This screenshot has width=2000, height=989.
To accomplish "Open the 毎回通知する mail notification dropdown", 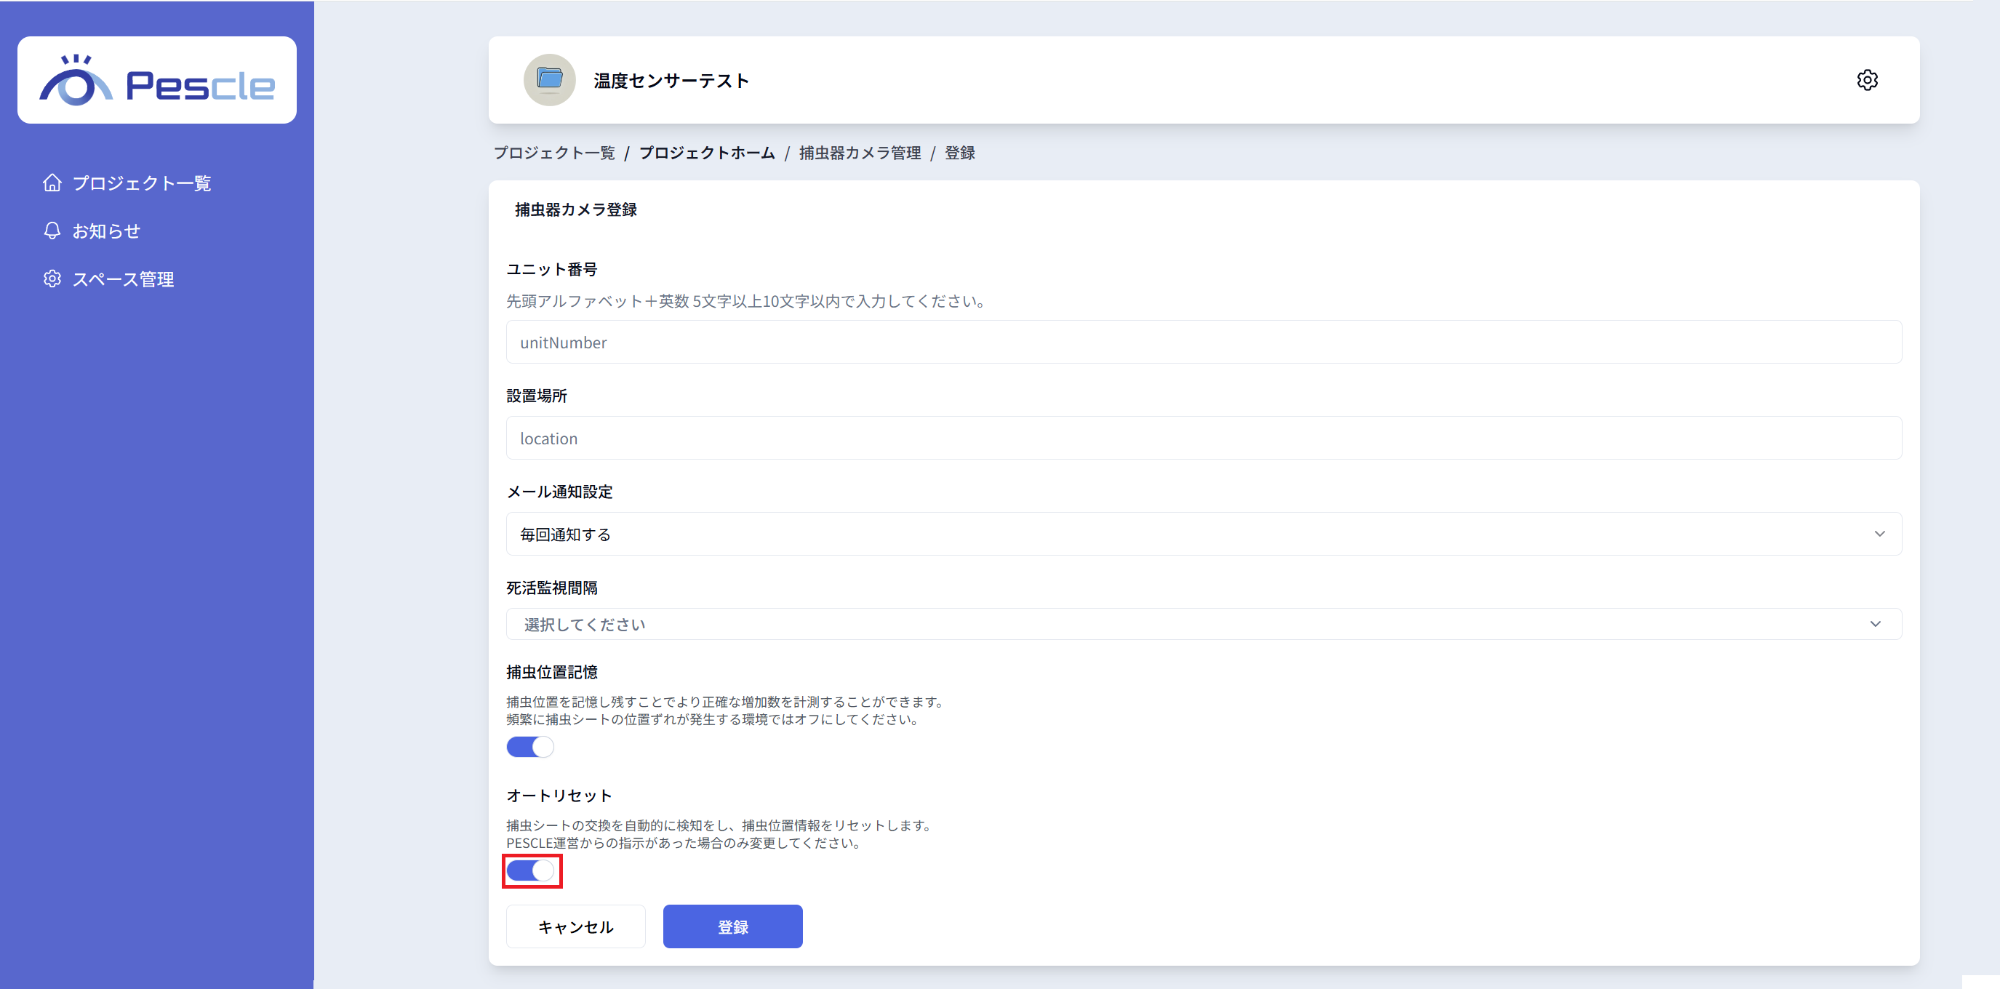I will [x=1164, y=534].
